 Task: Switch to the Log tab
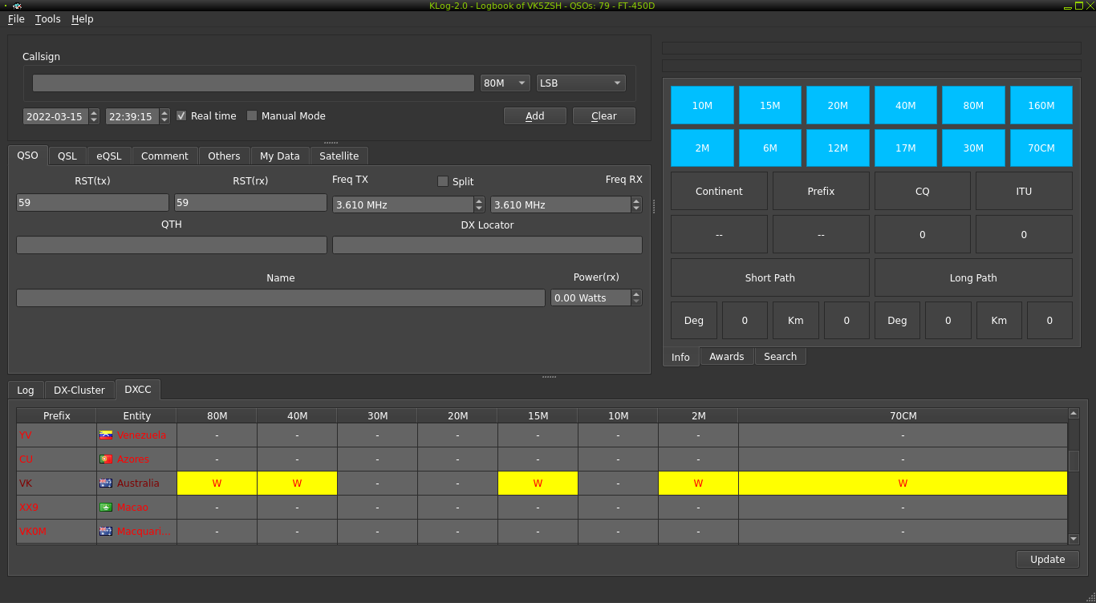26,390
